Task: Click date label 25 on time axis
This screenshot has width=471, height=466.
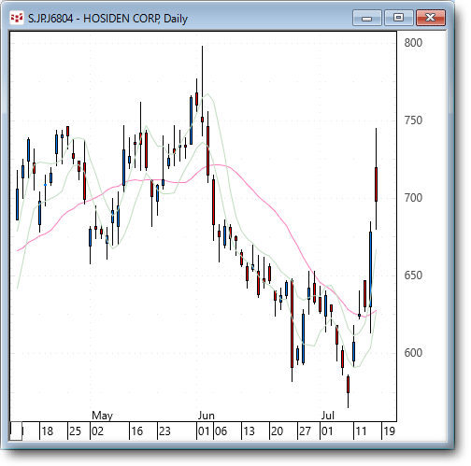Action: (75, 431)
